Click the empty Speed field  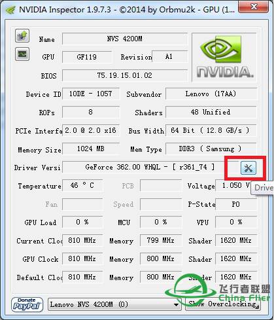click(x=161, y=204)
